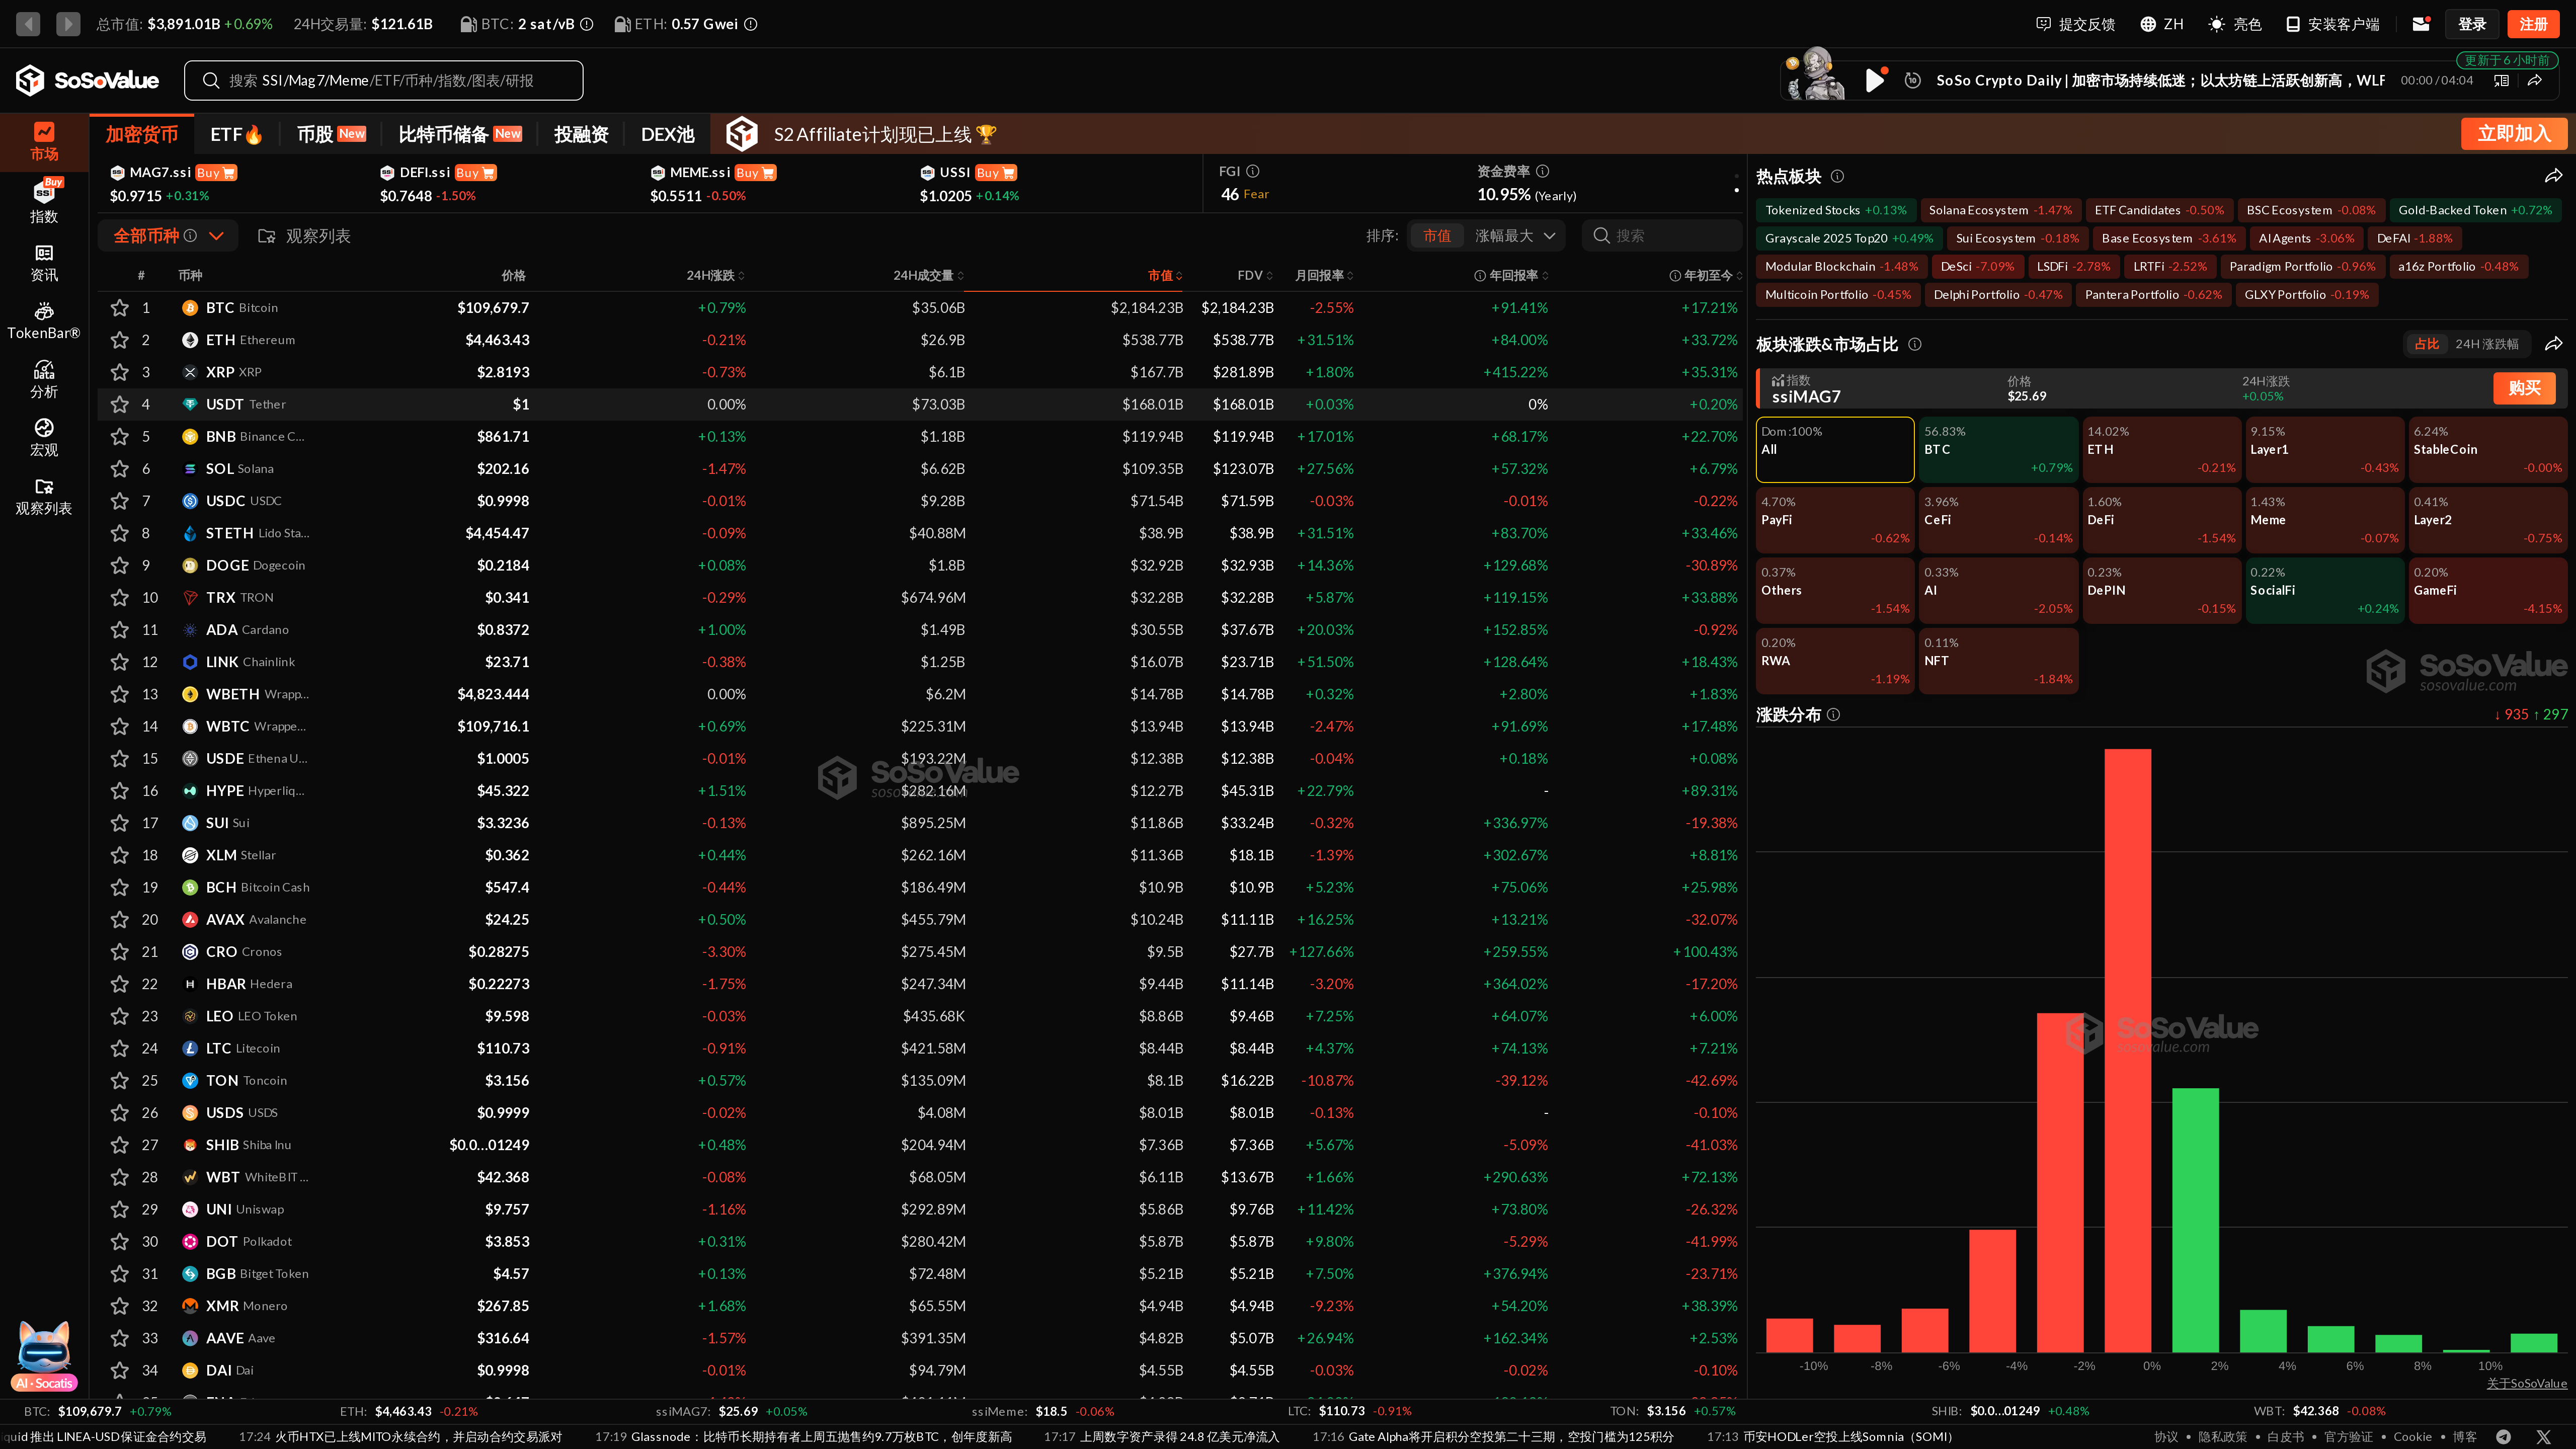The height and width of the screenshot is (1449, 2576).
Task: Open the podcast transcript icon
Action: [2501, 80]
